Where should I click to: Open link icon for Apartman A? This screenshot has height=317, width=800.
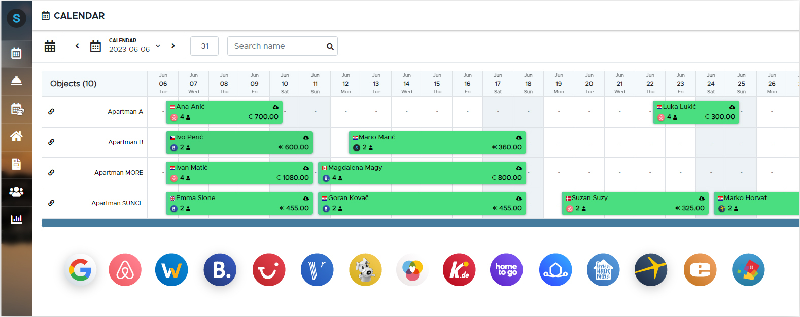point(51,112)
